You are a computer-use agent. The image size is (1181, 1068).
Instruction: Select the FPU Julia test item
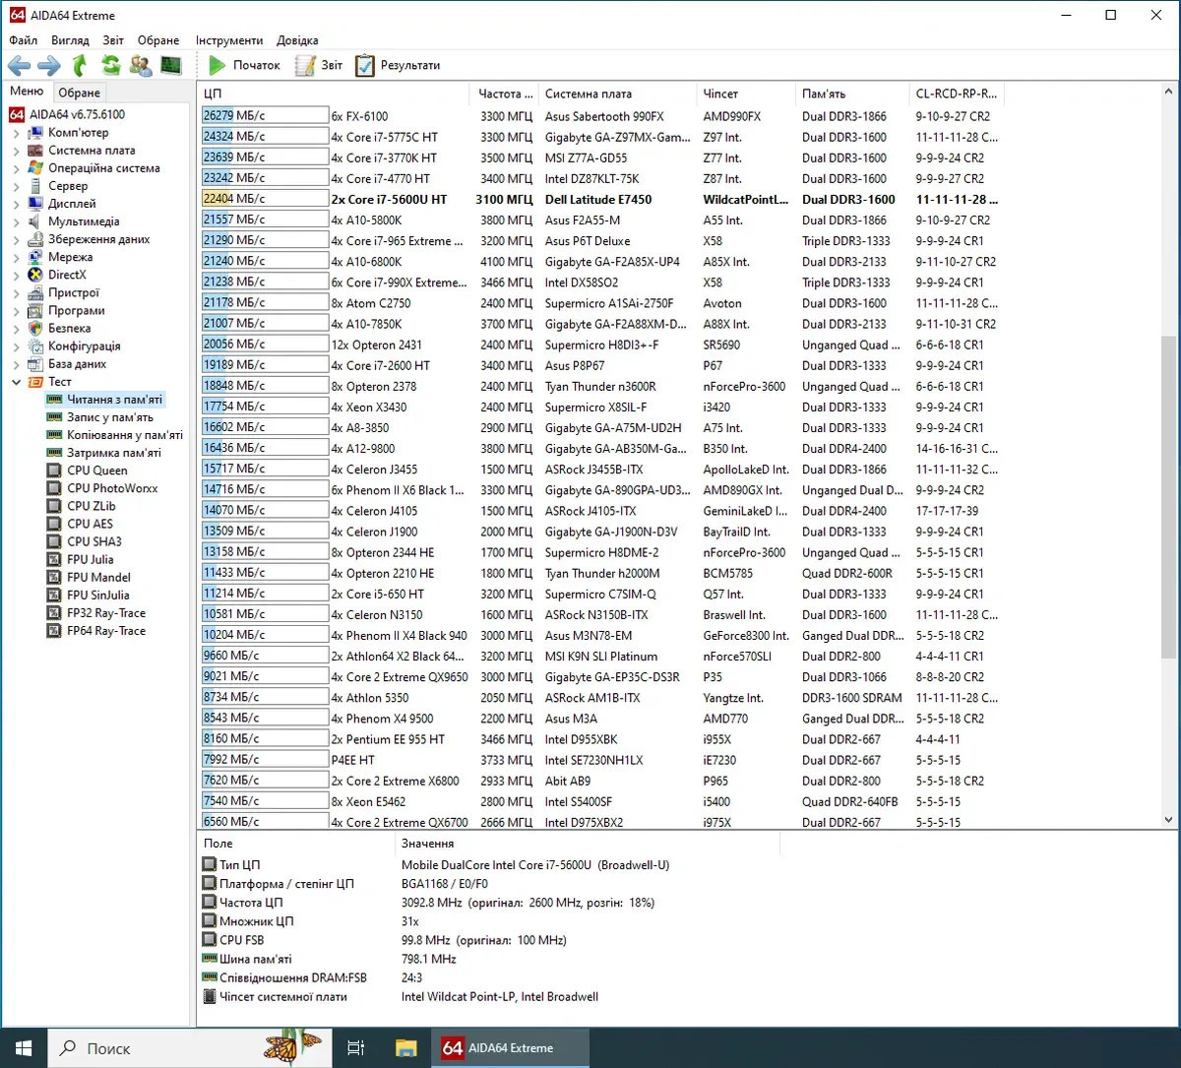[x=90, y=560]
